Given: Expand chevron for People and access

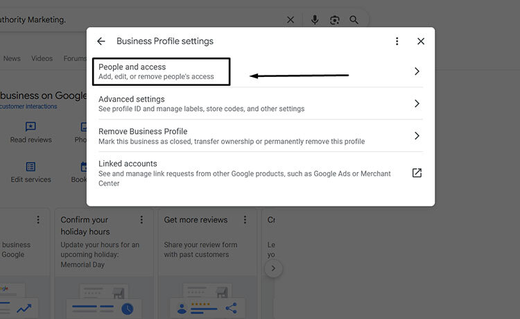Looking at the screenshot, I should (x=417, y=71).
